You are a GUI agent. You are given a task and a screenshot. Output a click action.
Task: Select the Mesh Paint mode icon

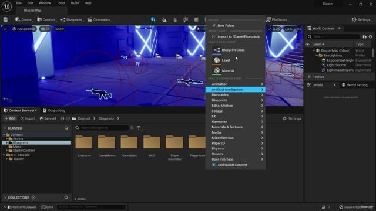point(186,19)
